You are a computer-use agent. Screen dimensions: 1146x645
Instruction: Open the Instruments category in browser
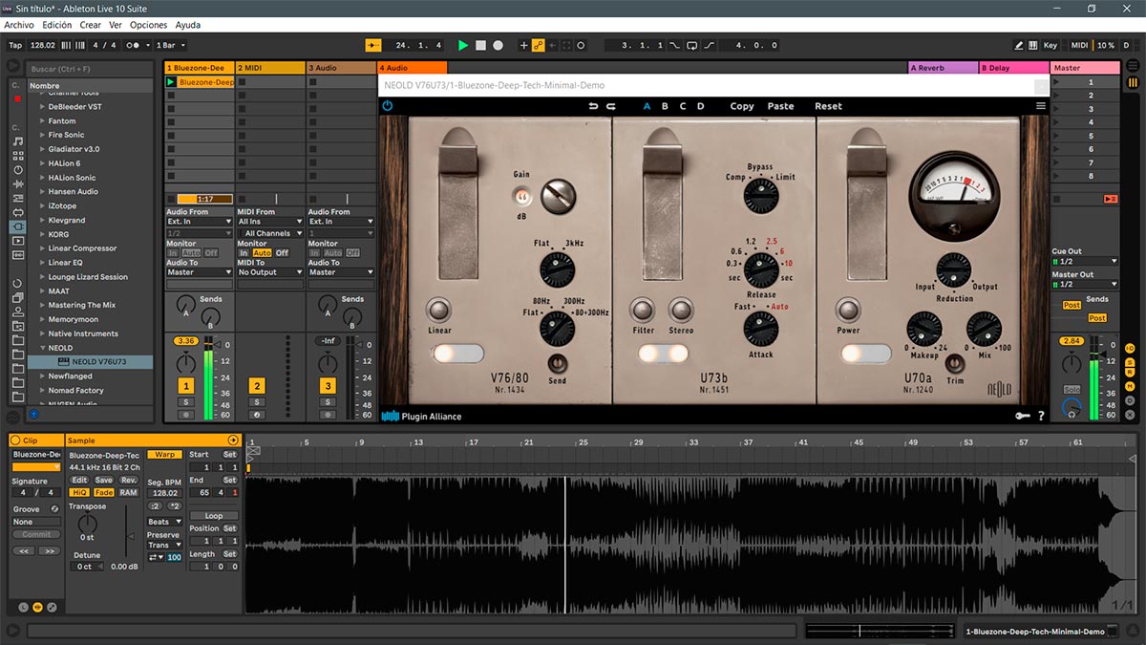pos(18,170)
